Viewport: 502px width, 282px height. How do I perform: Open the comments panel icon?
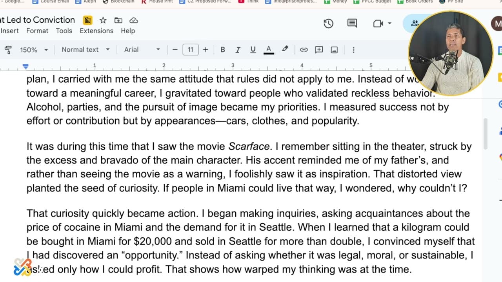coord(352,23)
